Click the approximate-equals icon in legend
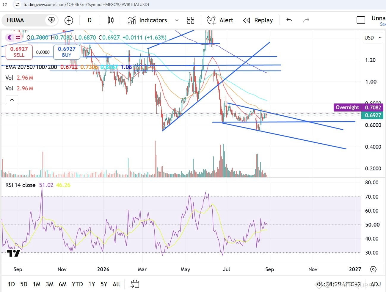The height and width of the screenshot is (292, 386). (x=18, y=37)
